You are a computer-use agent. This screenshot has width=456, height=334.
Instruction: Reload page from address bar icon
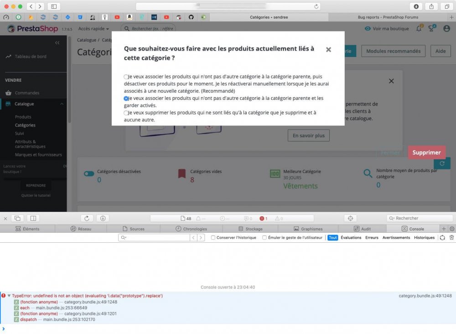click(x=316, y=6)
